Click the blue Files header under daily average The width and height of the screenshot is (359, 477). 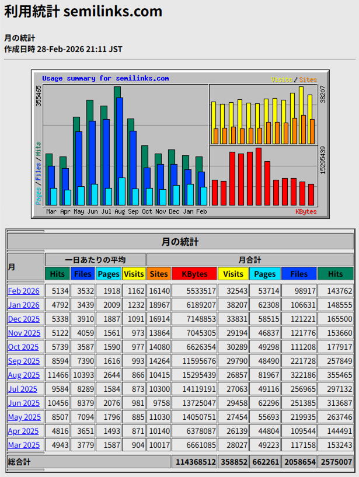coord(82,274)
